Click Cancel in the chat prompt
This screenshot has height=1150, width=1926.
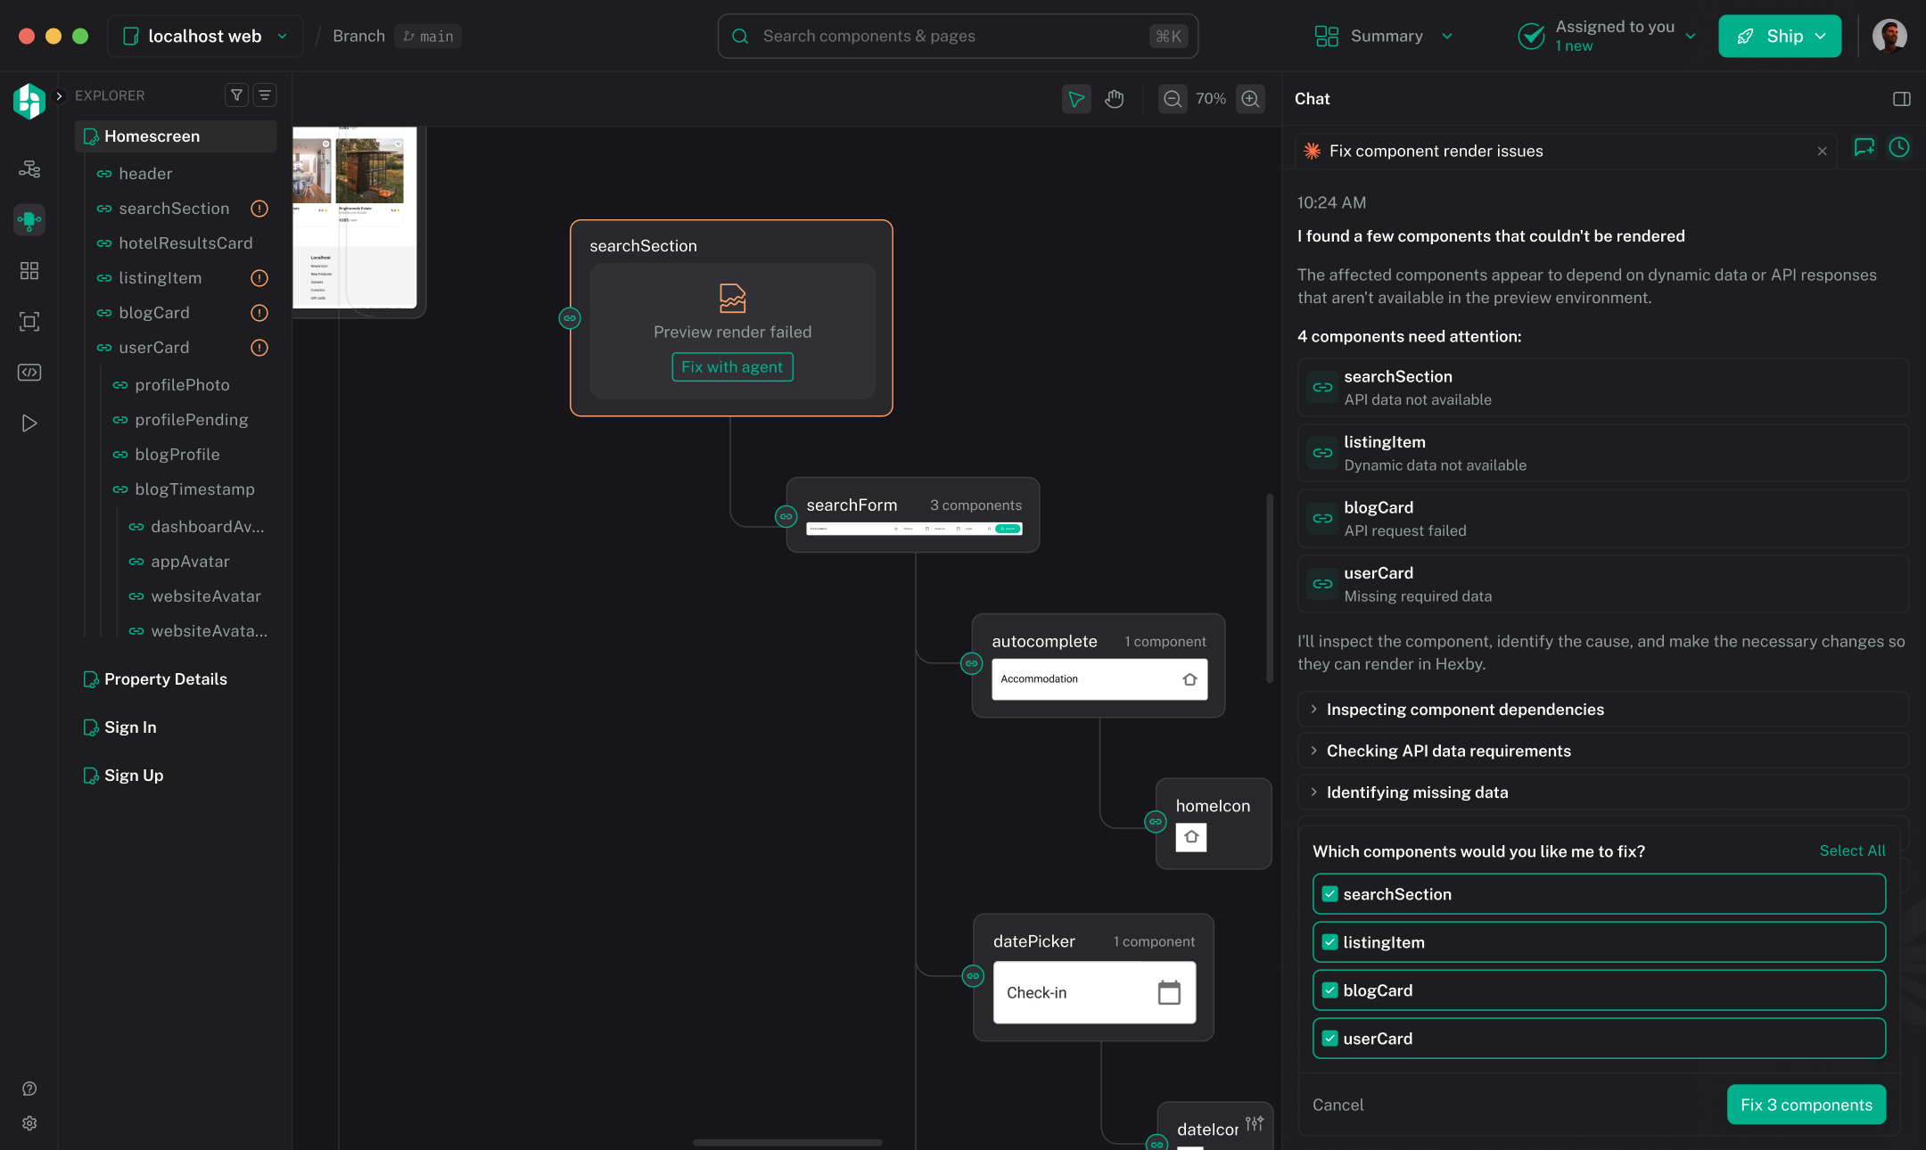click(x=1337, y=1105)
